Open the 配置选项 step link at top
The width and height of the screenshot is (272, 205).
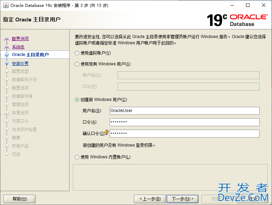click(20, 39)
